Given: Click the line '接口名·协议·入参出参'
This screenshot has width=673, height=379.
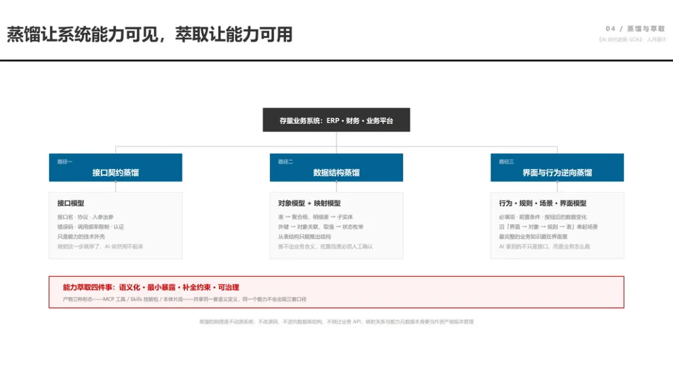Looking at the screenshot, I should point(85,217).
